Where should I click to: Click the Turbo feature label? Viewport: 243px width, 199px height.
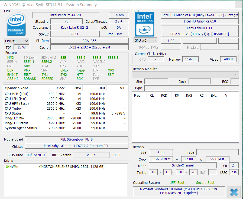[97, 75]
